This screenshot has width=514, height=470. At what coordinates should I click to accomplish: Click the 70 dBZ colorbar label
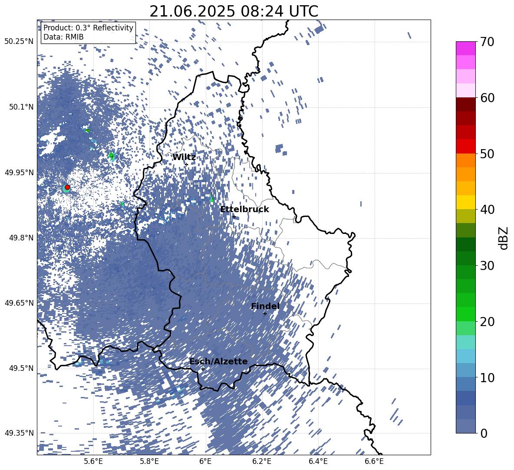[x=487, y=42]
